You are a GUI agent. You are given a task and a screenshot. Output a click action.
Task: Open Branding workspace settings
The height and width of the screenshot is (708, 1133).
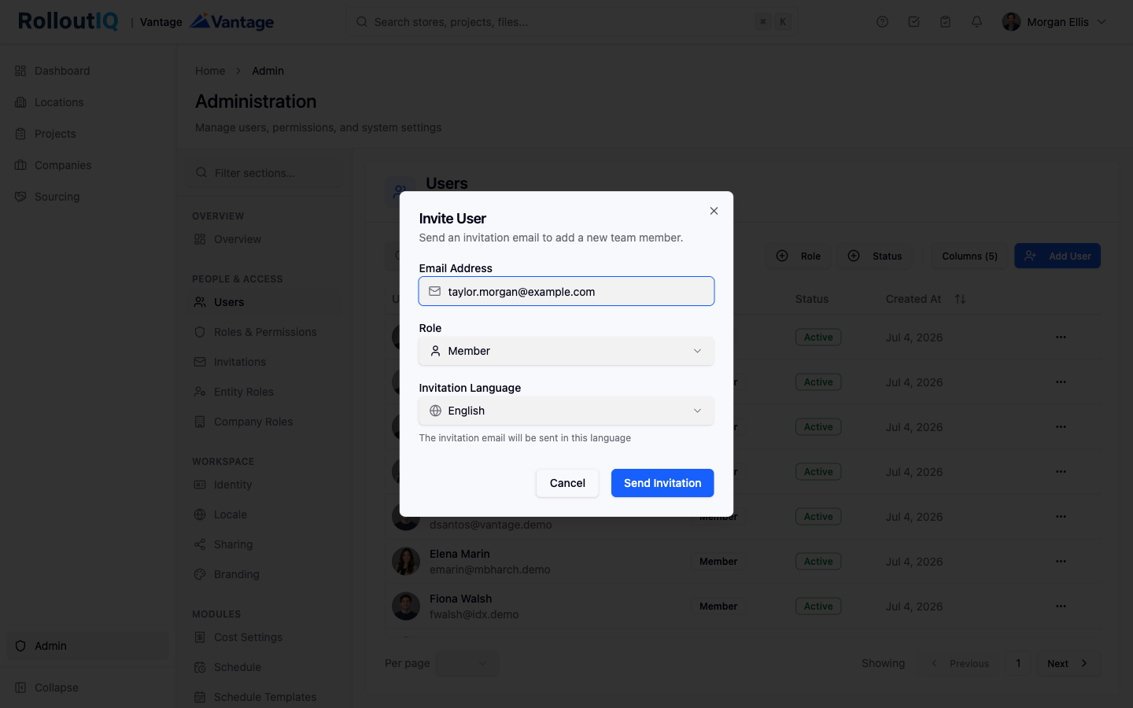pos(265,574)
